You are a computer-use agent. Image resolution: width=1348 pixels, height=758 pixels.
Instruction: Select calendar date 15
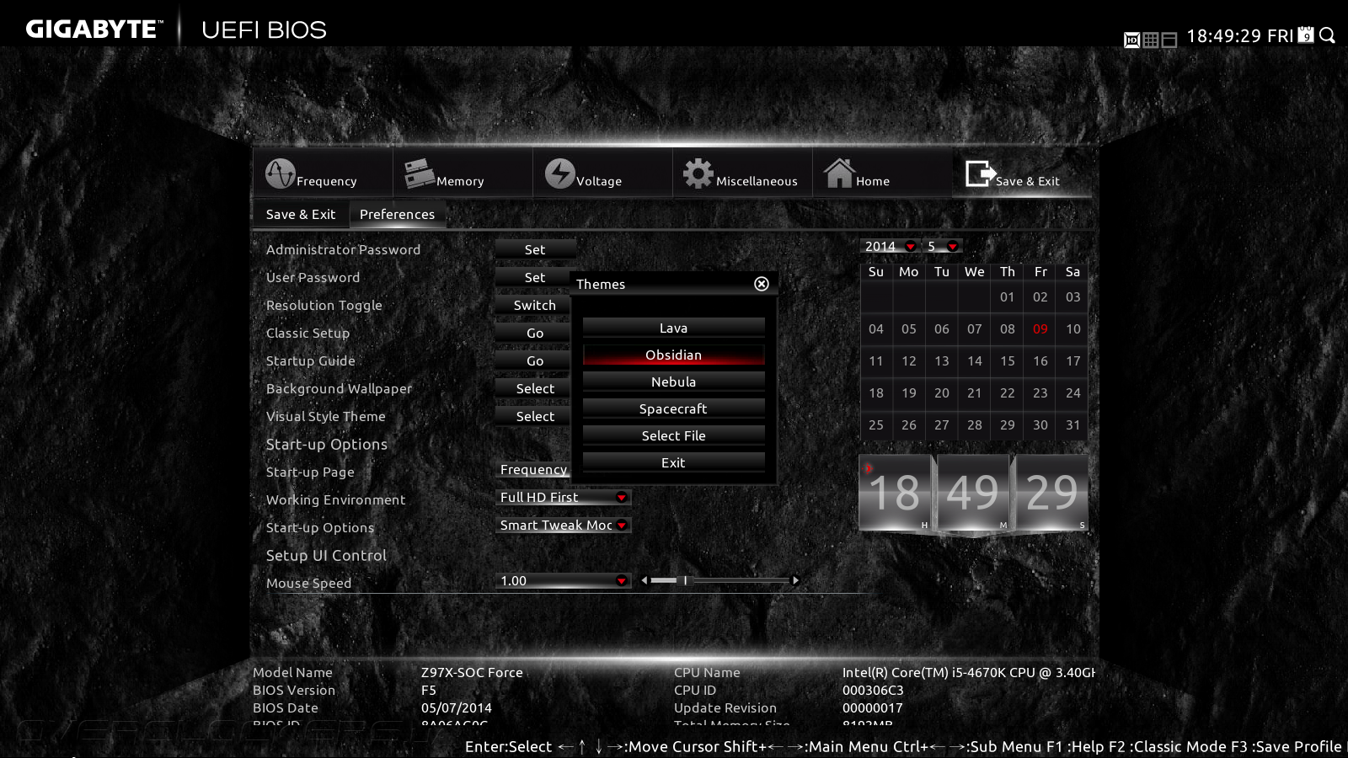1008,360
